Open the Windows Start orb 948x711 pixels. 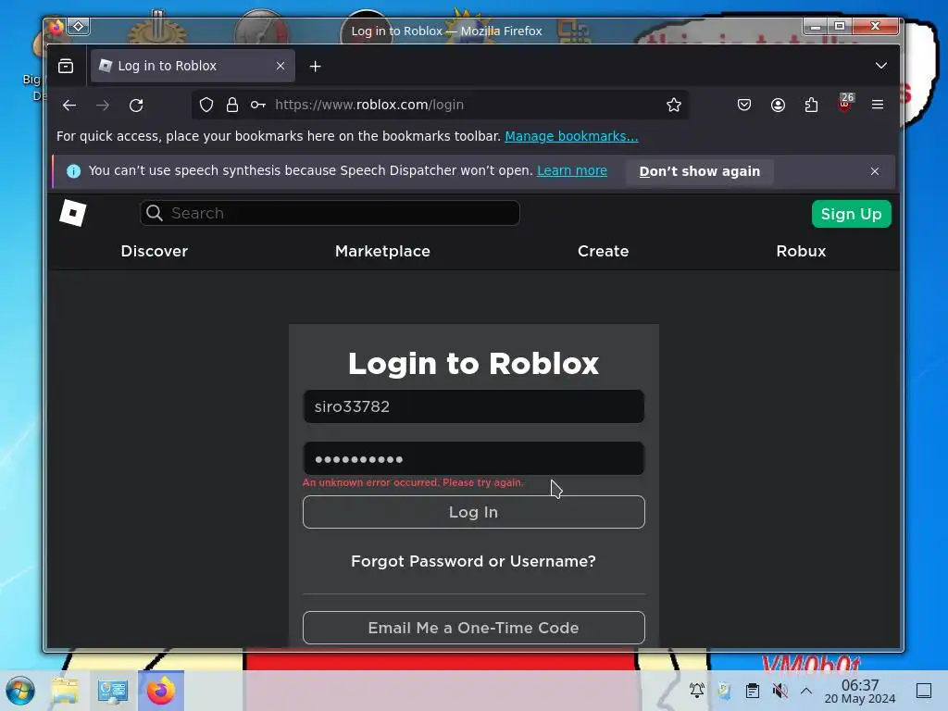click(x=20, y=691)
